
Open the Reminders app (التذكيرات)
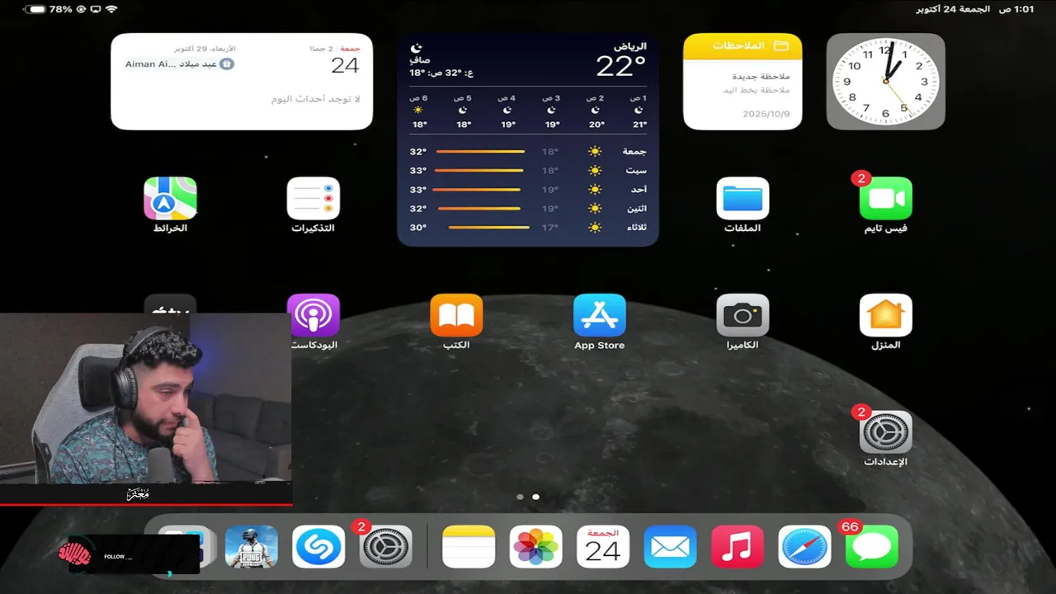pos(313,198)
